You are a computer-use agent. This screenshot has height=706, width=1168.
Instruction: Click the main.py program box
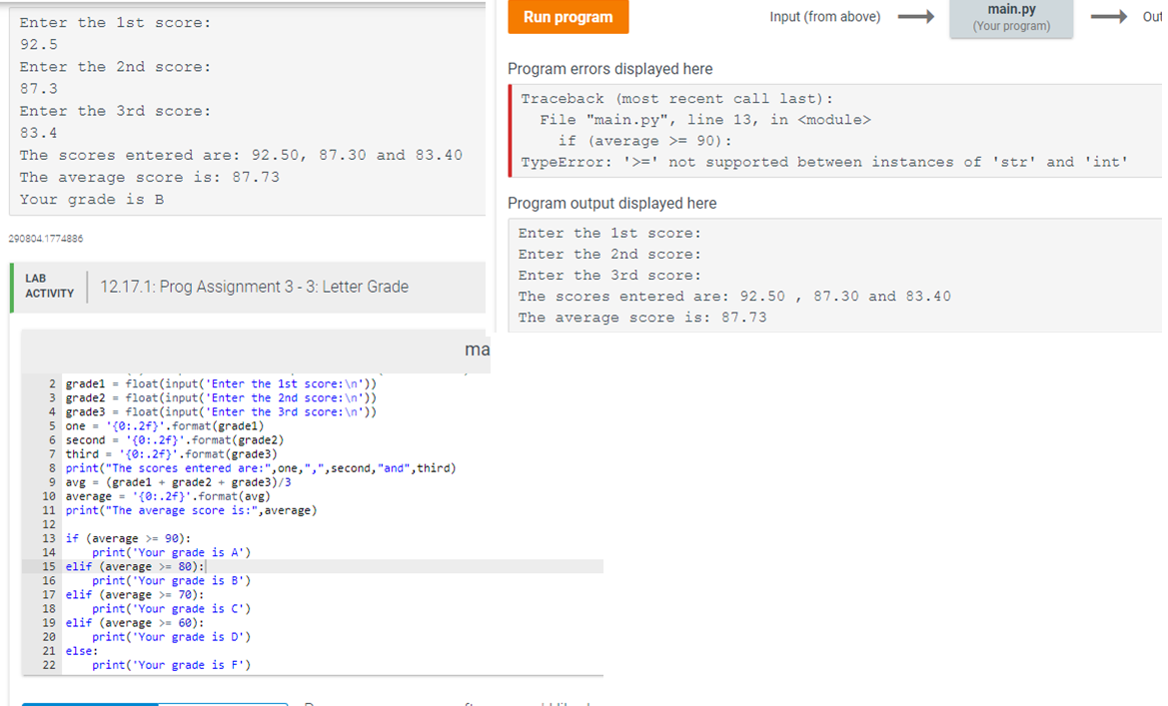pyautogui.click(x=1011, y=17)
